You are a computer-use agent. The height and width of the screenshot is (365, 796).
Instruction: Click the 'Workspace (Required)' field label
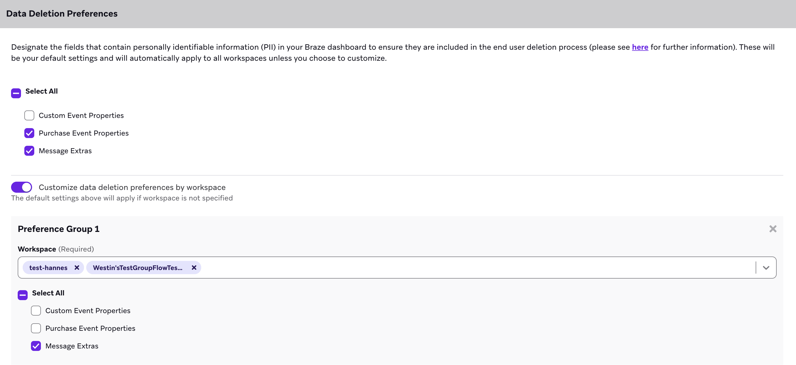56,249
